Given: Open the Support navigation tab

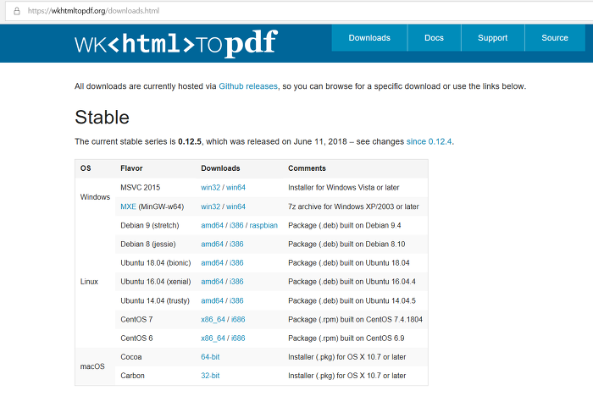Looking at the screenshot, I should tap(493, 38).
